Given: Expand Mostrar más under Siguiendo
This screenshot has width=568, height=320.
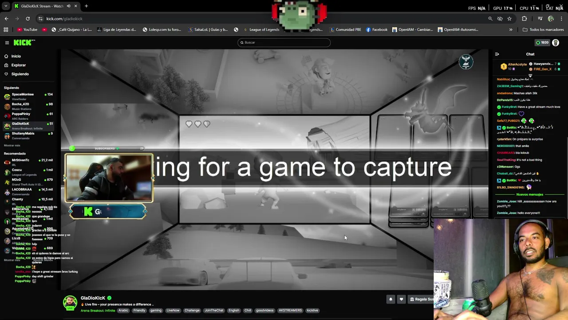Looking at the screenshot, I should (12, 145).
